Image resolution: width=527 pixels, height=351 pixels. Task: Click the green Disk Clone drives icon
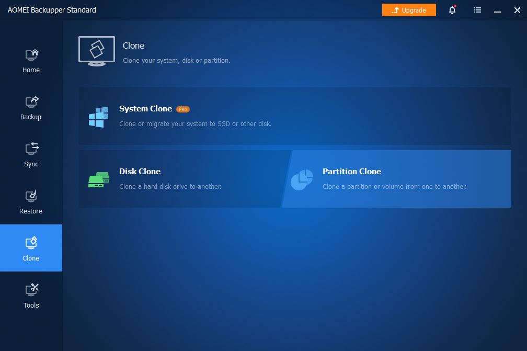(x=99, y=179)
